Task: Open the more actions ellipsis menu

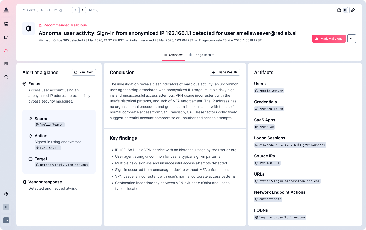Action: click(x=352, y=39)
